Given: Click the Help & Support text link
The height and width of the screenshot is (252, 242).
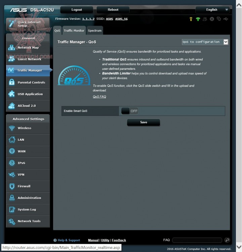Looking at the screenshot, I should [69, 240].
